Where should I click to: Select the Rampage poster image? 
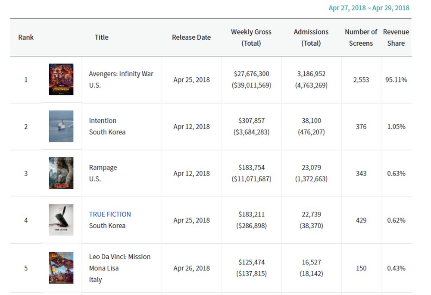(61, 173)
